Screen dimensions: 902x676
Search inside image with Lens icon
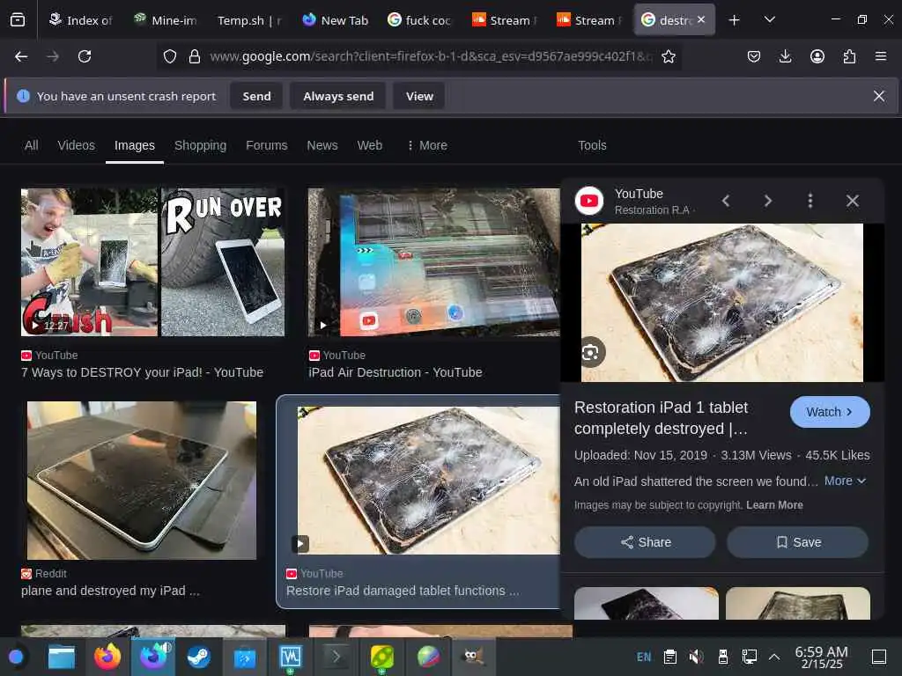590,352
